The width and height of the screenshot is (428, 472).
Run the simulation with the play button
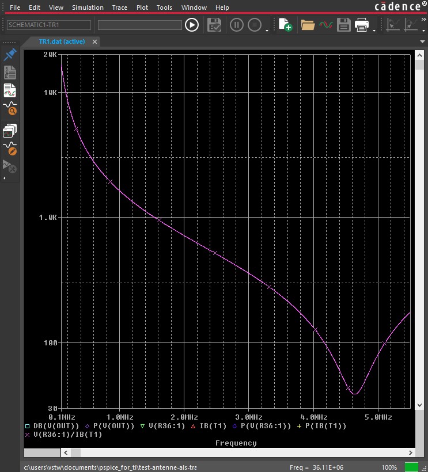pyautogui.click(x=192, y=25)
